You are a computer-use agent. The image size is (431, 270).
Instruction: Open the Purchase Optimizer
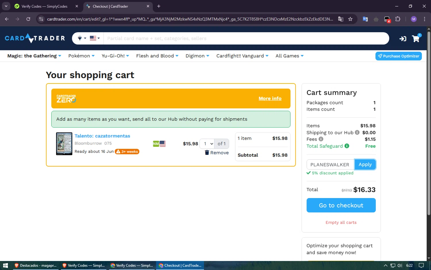(x=399, y=56)
